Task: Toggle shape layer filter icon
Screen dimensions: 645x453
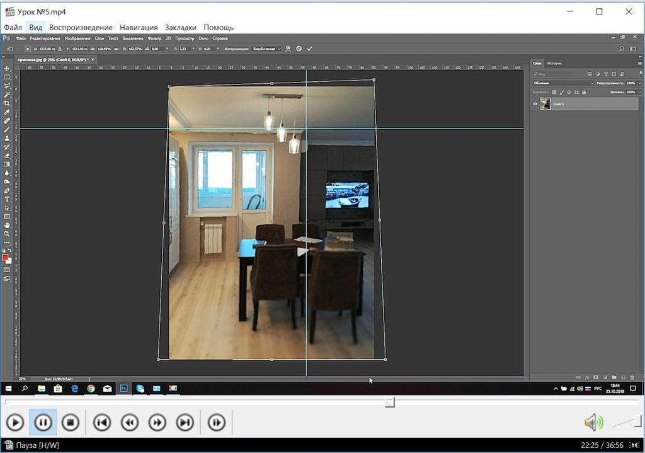Action: point(614,74)
